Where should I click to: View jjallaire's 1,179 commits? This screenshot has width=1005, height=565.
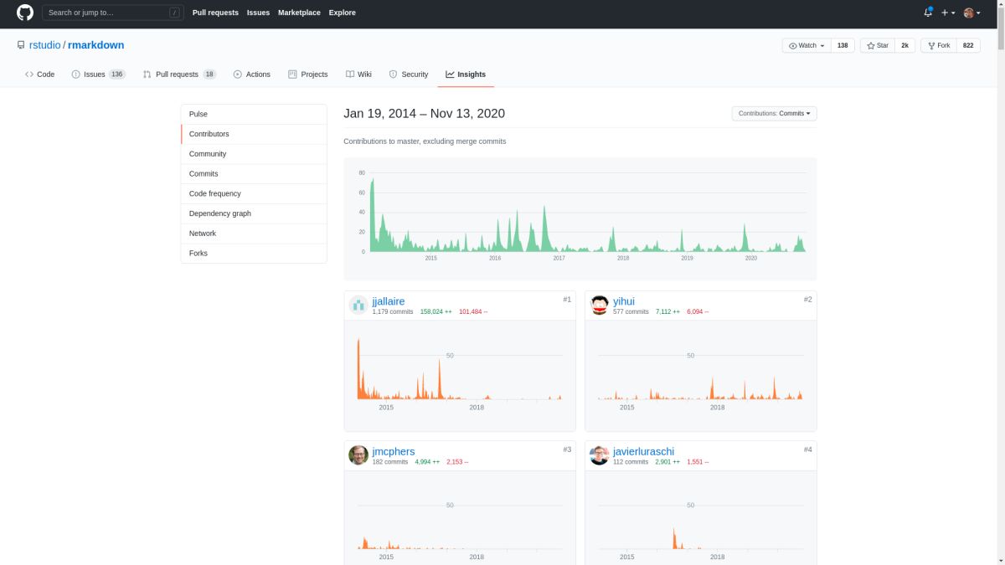(x=393, y=311)
